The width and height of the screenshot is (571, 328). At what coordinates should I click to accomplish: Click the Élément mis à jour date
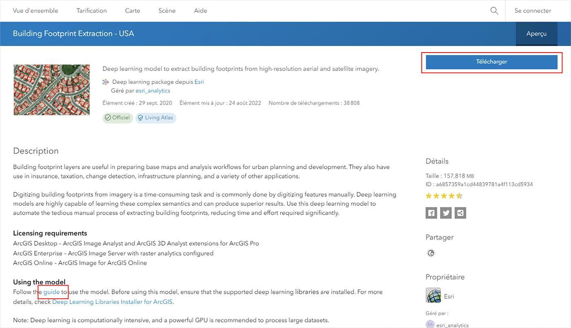coord(220,103)
